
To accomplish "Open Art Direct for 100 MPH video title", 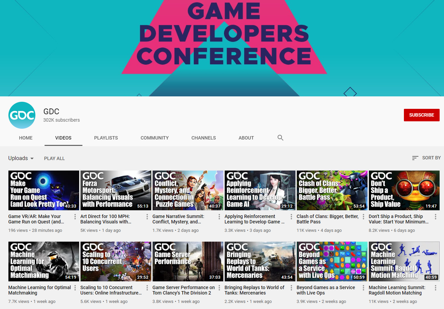I will 106,219.
